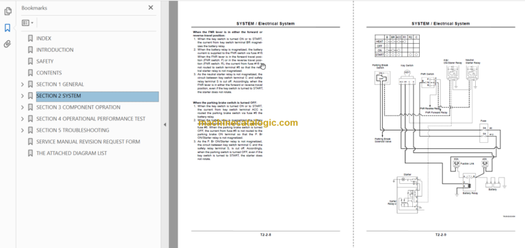This screenshot has width=525, height=248.
Task: Open SERVICE MANUAL REVISION REQUEST FORM bookmark
Action: click(x=88, y=141)
